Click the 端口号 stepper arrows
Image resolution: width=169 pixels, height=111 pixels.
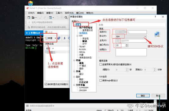tap(127, 45)
